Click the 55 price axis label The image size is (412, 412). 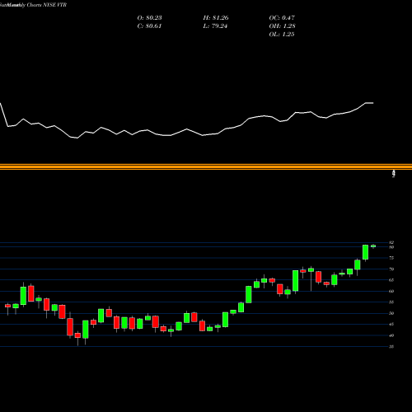point(391,302)
